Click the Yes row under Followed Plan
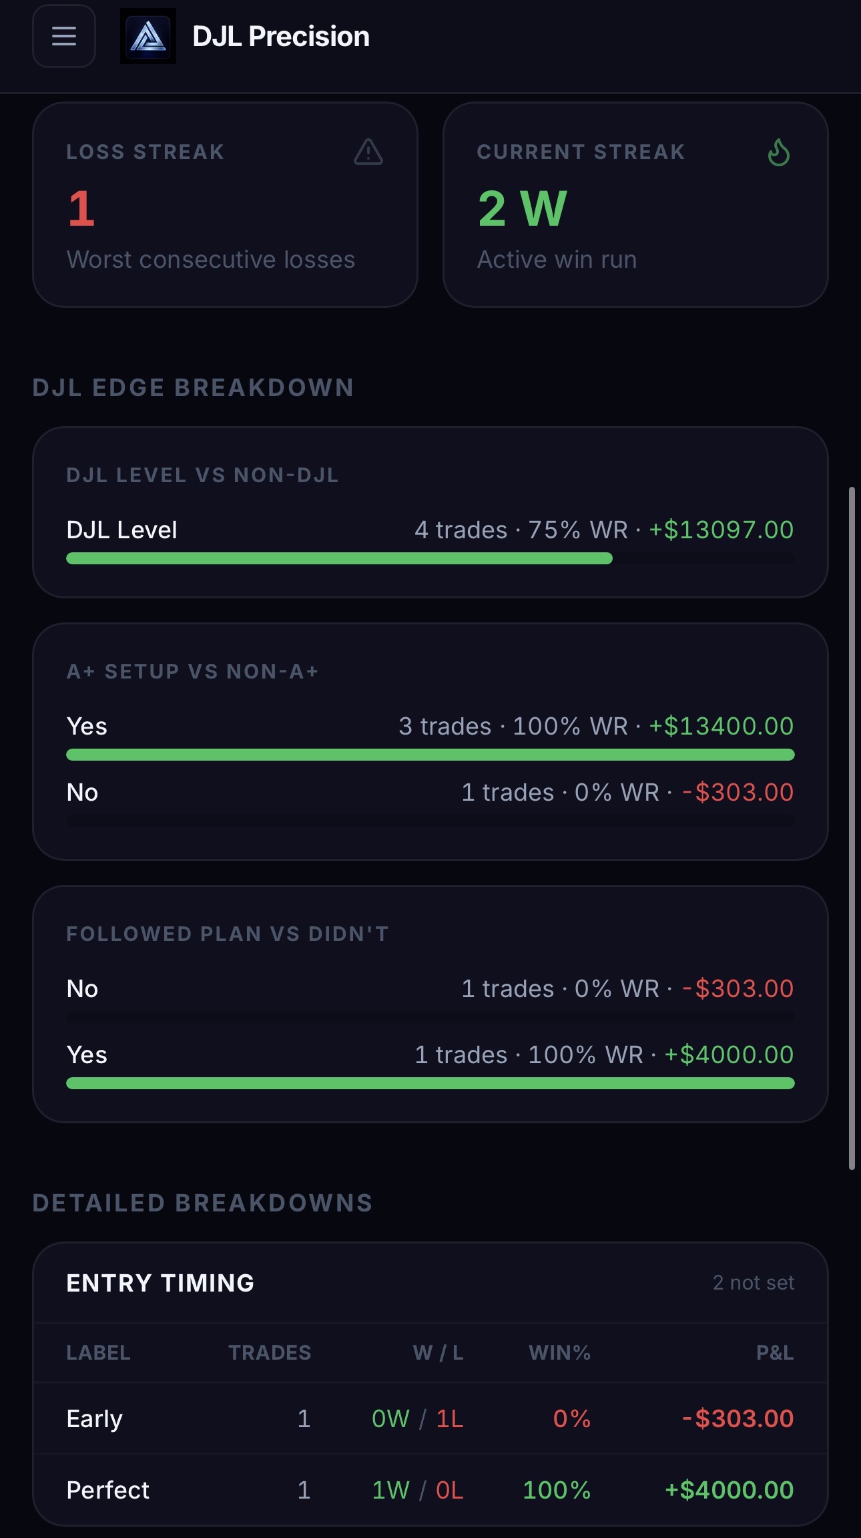The height and width of the screenshot is (1538, 861). pyautogui.click(x=431, y=1054)
